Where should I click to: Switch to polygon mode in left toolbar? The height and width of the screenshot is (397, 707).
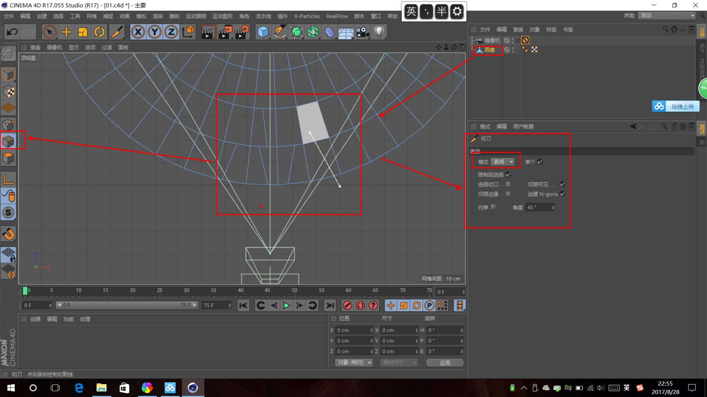pos(8,159)
